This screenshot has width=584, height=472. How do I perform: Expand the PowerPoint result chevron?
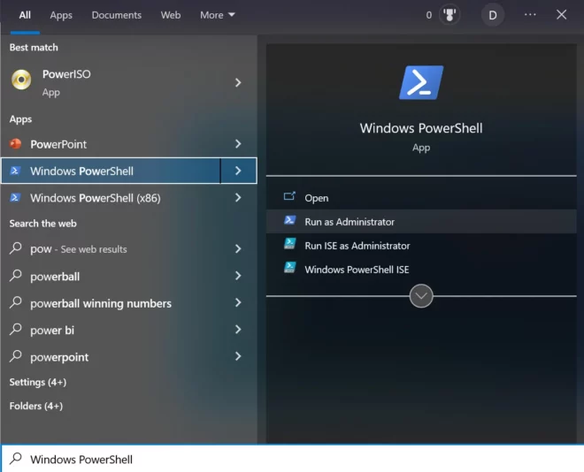238,144
